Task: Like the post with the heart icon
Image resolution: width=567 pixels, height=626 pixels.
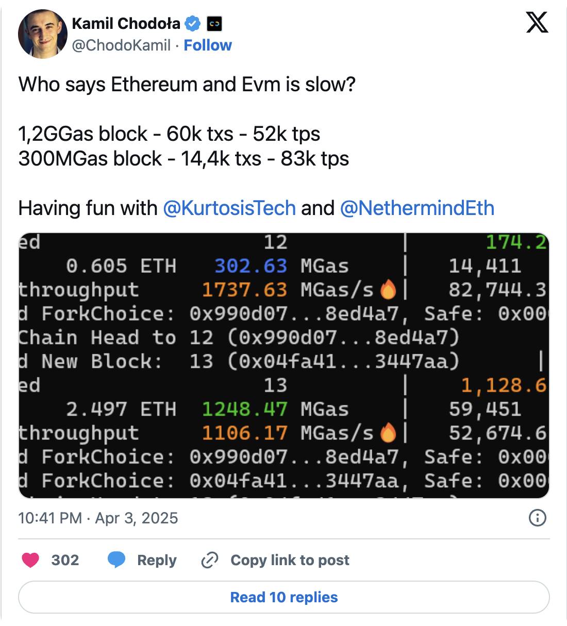Action: (x=30, y=560)
